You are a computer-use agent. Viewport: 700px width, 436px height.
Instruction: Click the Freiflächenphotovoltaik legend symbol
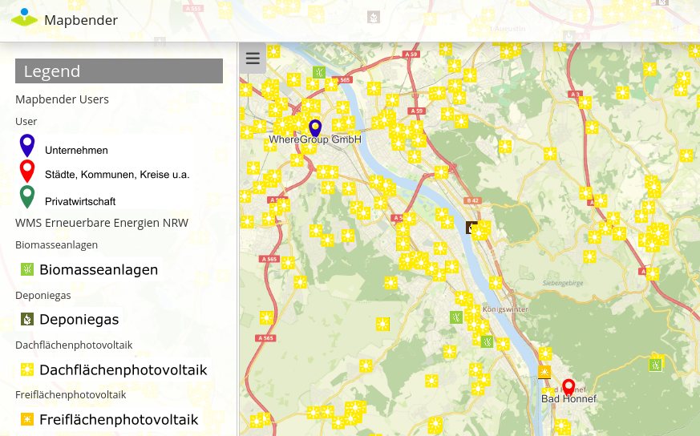[27, 419]
